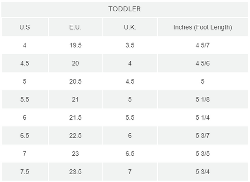Screen dimensions: 250x182
Task: Click the U.S size 4 cell
Action: coord(25,45)
